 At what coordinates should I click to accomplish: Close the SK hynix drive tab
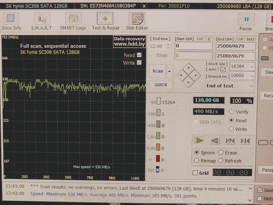coord(144,6)
